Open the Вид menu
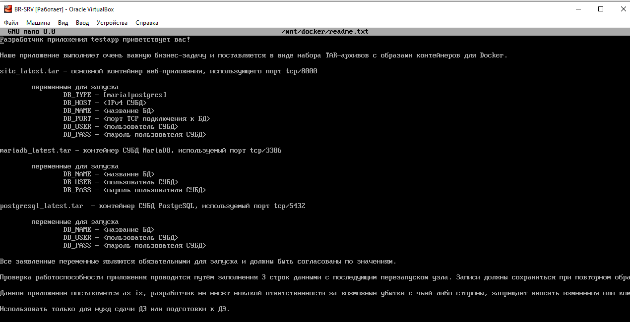The height and width of the screenshot is (322, 630). [63, 23]
